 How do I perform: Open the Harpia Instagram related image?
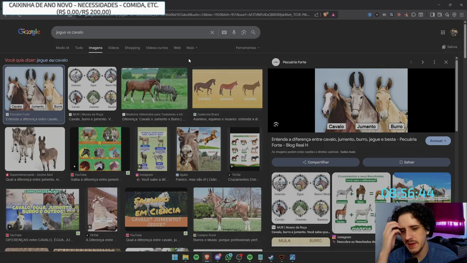pos(361,203)
